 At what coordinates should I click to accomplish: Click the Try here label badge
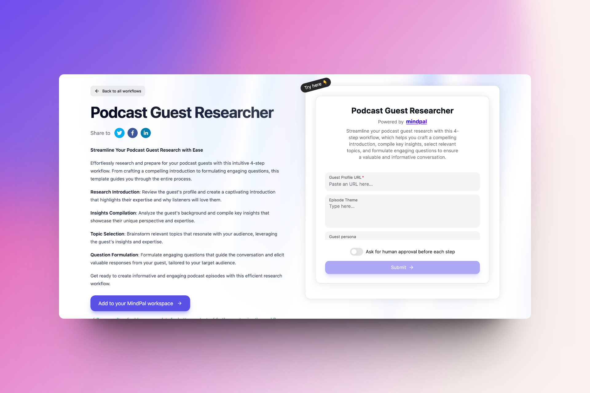pos(315,84)
